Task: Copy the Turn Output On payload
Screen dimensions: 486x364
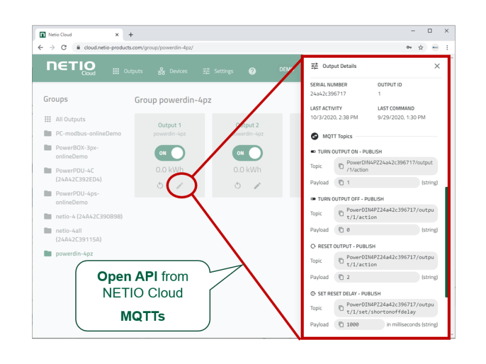Action: (341, 183)
